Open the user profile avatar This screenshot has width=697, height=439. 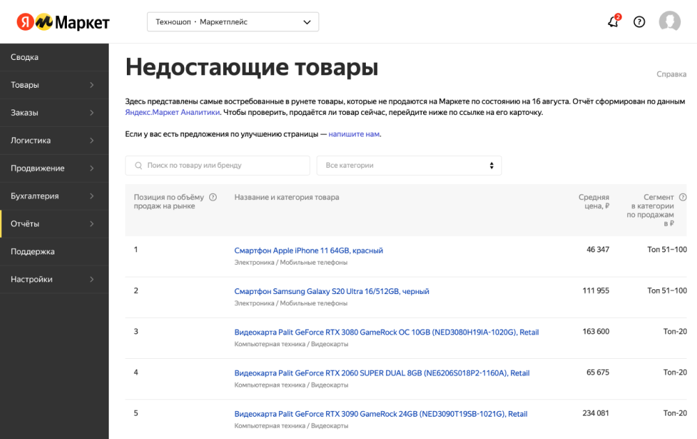coord(669,22)
